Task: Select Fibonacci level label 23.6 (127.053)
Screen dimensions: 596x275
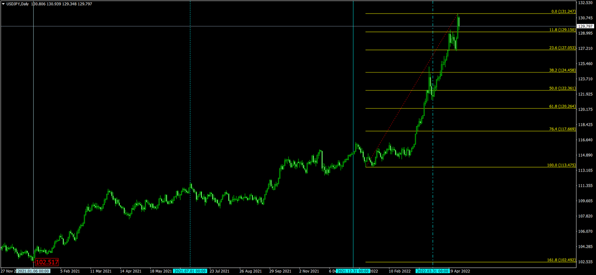Action: 562,48
